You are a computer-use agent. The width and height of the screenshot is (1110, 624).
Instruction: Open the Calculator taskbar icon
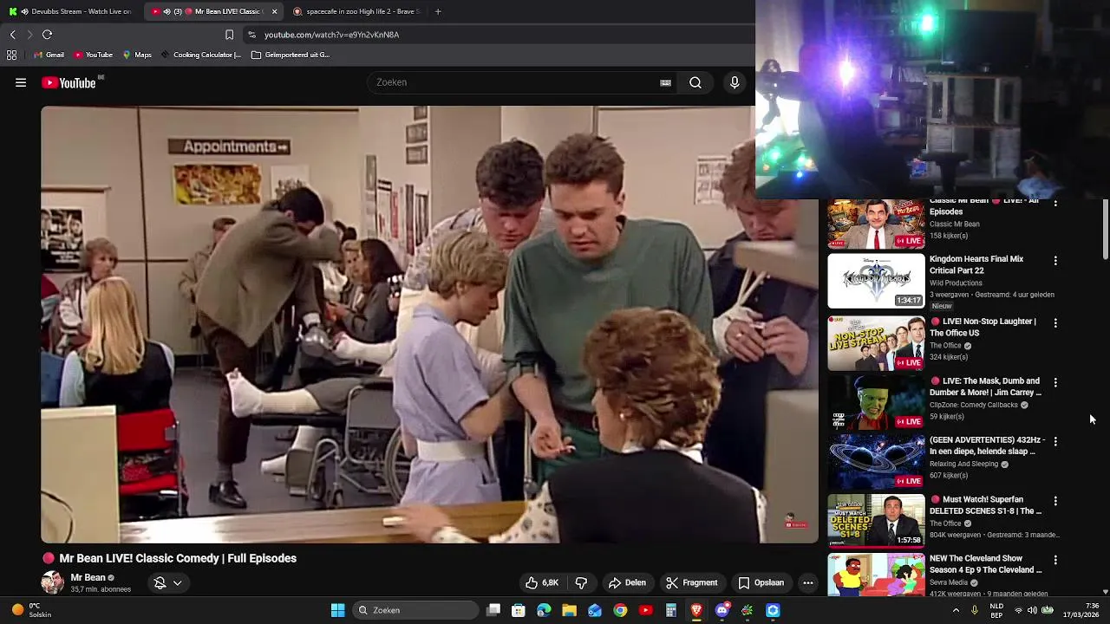670,610
